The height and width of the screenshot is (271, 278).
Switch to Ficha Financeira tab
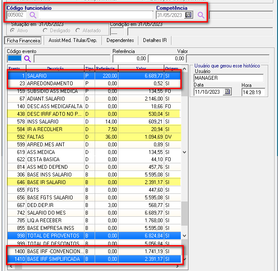[23, 41]
